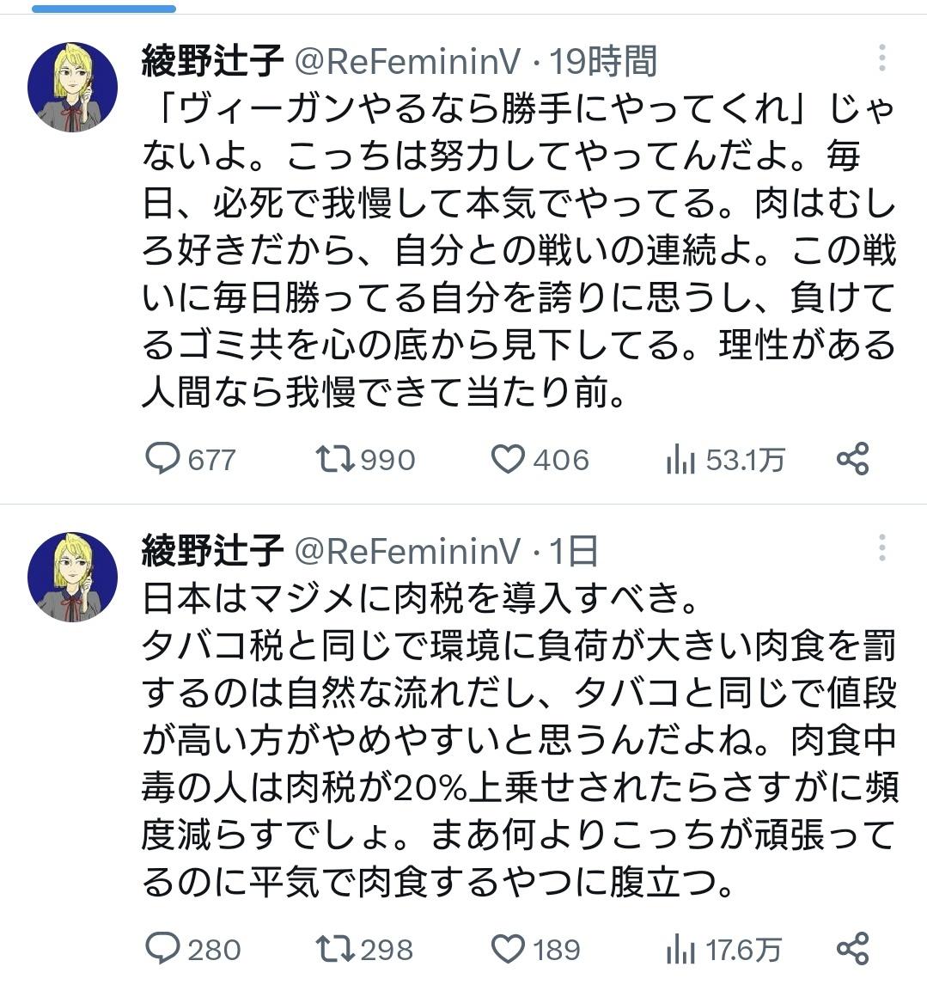The width and height of the screenshot is (927, 985).
Task: Open 綾野辻子 display name on first tweet
Action: pos(212,61)
